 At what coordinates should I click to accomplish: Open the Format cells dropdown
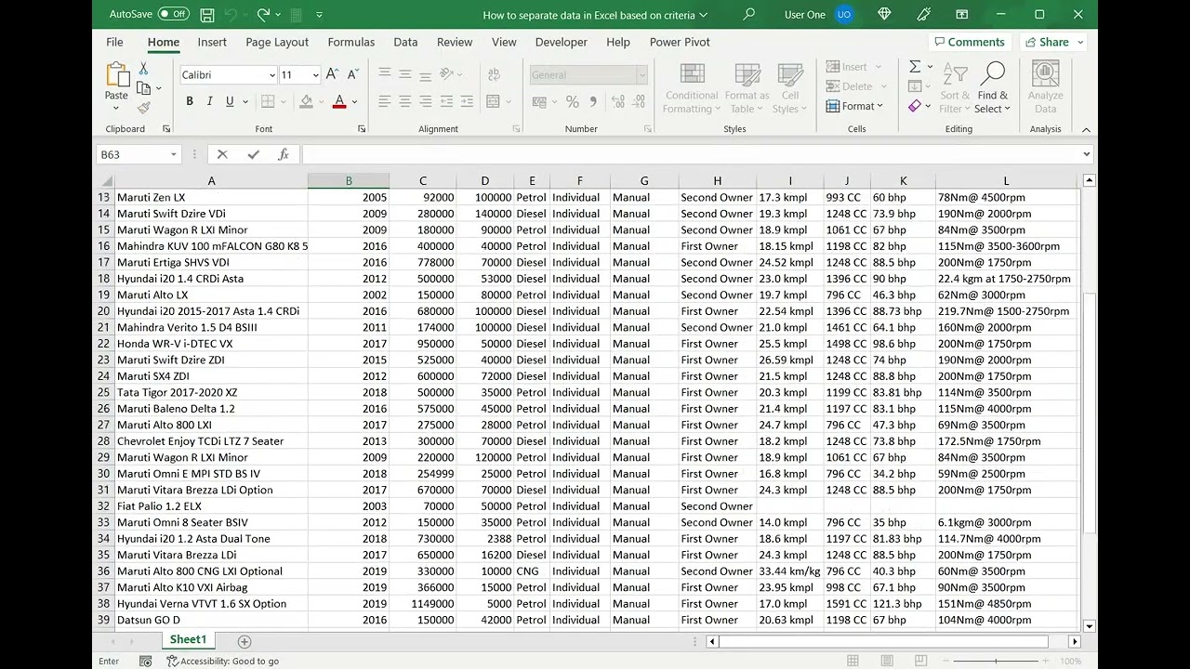(854, 106)
